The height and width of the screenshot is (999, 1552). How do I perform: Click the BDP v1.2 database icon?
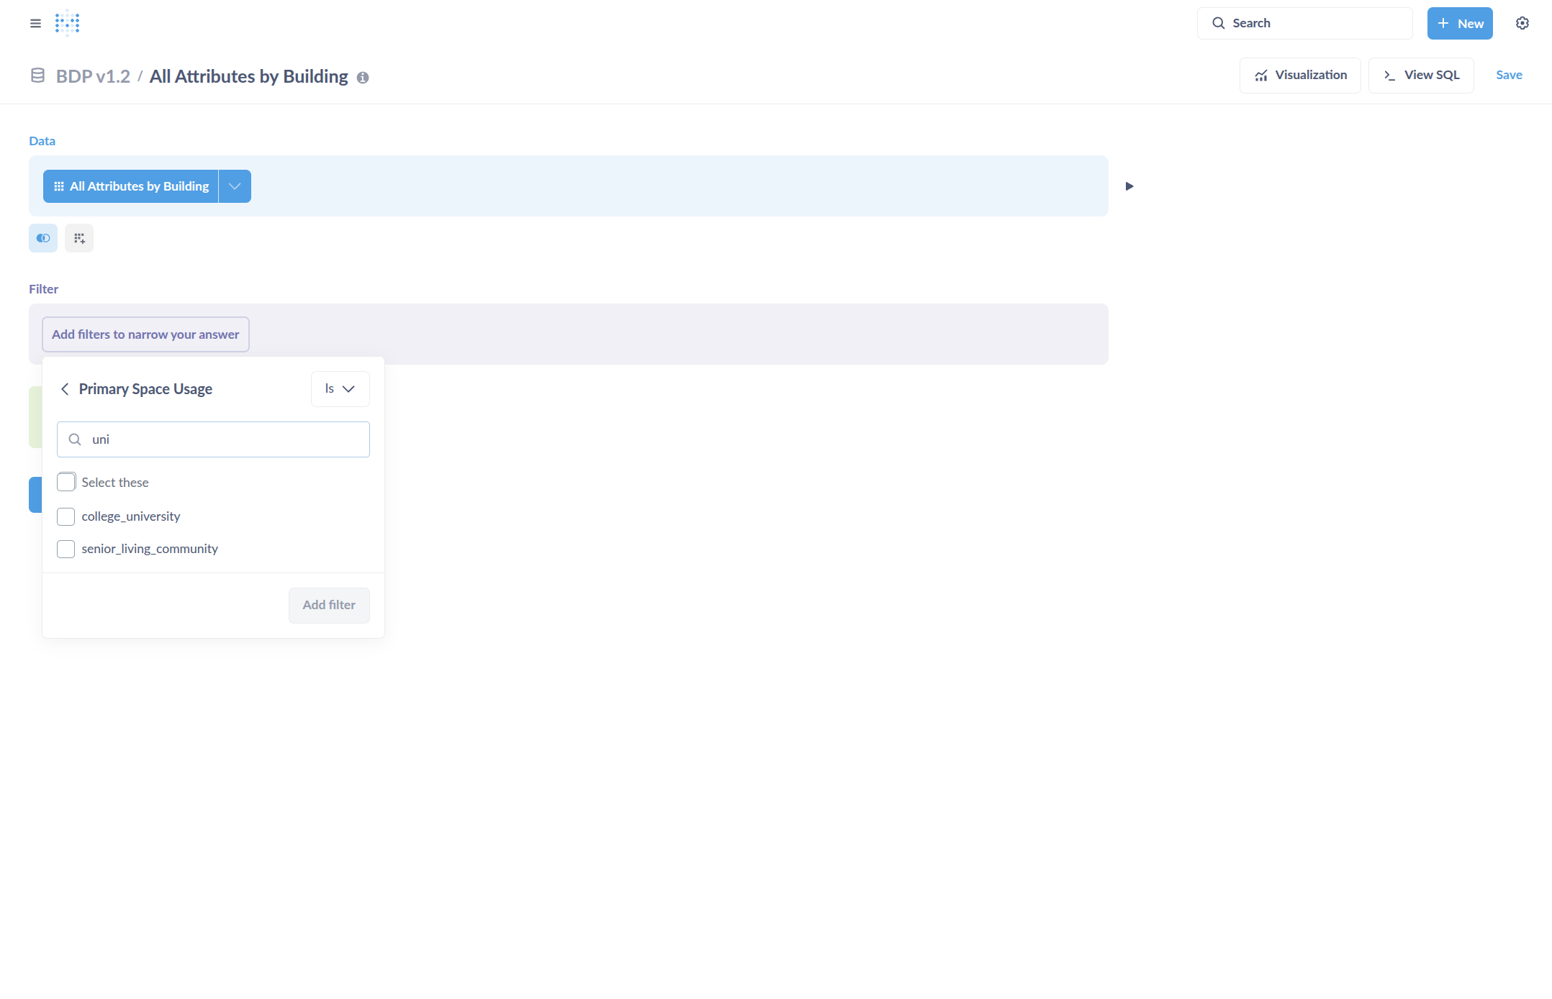point(37,76)
